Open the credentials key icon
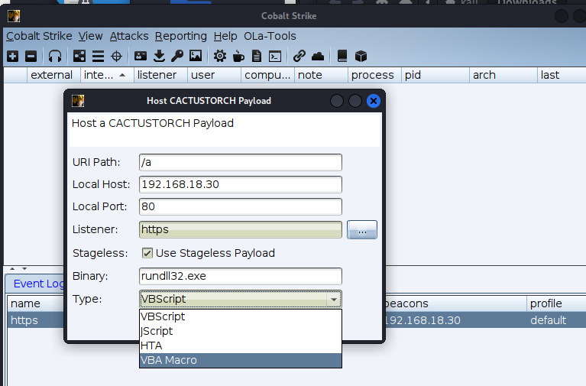586x386 pixels. pyautogui.click(x=177, y=56)
